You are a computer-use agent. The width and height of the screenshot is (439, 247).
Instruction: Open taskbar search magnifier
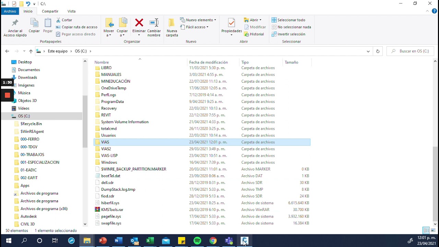(x=24, y=241)
